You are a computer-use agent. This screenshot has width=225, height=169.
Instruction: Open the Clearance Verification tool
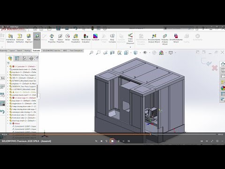20,38
